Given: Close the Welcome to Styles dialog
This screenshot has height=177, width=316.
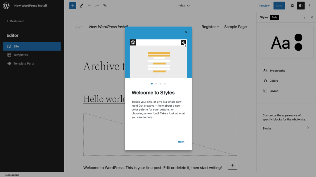Looking at the screenshot, I should coord(186,32).
